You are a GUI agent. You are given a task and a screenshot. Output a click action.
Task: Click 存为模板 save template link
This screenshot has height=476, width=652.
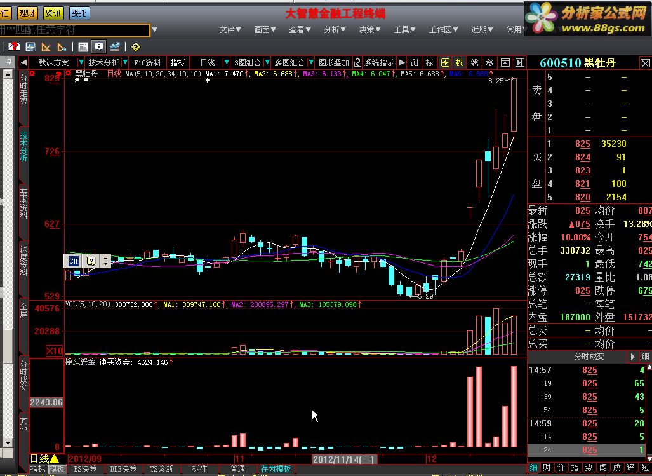tap(276, 469)
